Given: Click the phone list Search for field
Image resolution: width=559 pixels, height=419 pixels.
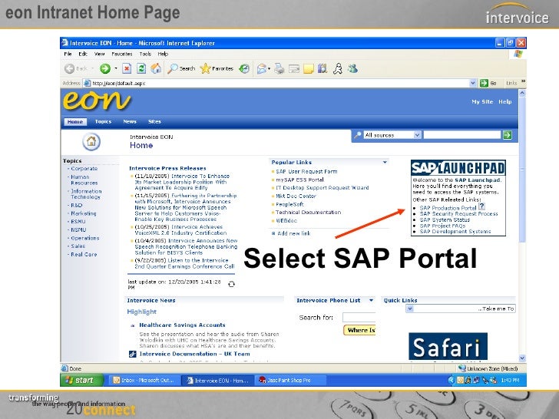Looking at the screenshot, I should (x=359, y=318).
